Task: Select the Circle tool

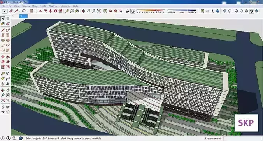Action: 3,40
